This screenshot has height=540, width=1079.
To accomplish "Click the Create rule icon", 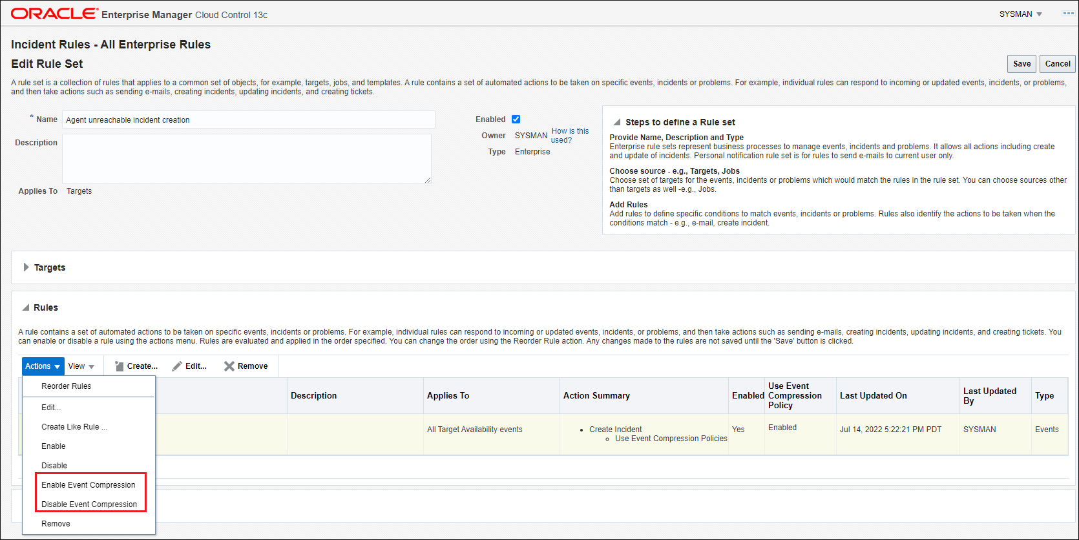I will [x=119, y=366].
